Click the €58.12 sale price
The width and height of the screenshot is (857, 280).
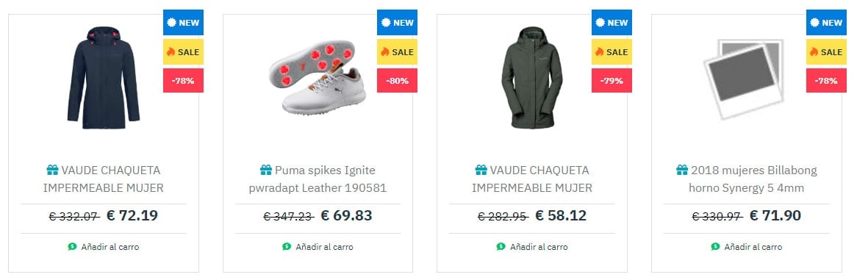561,215
